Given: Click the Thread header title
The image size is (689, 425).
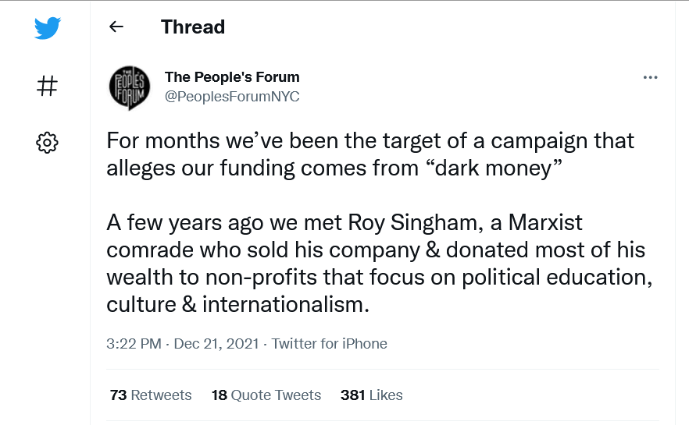Looking at the screenshot, I should click(x=193, y=27).
